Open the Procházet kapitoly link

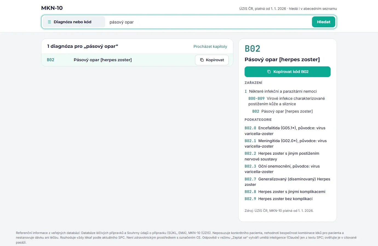coord(210,46)
